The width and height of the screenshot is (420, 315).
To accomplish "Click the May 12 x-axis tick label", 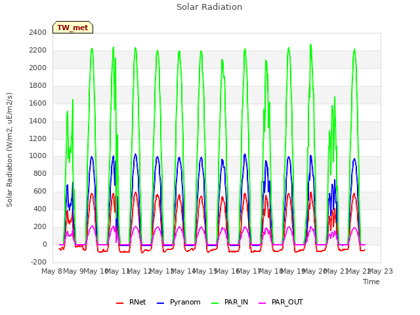I will [x=139, y=271].
